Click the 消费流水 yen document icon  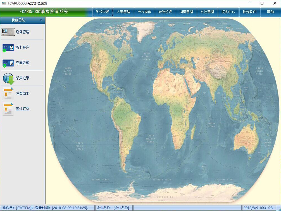tap(8, 94)
